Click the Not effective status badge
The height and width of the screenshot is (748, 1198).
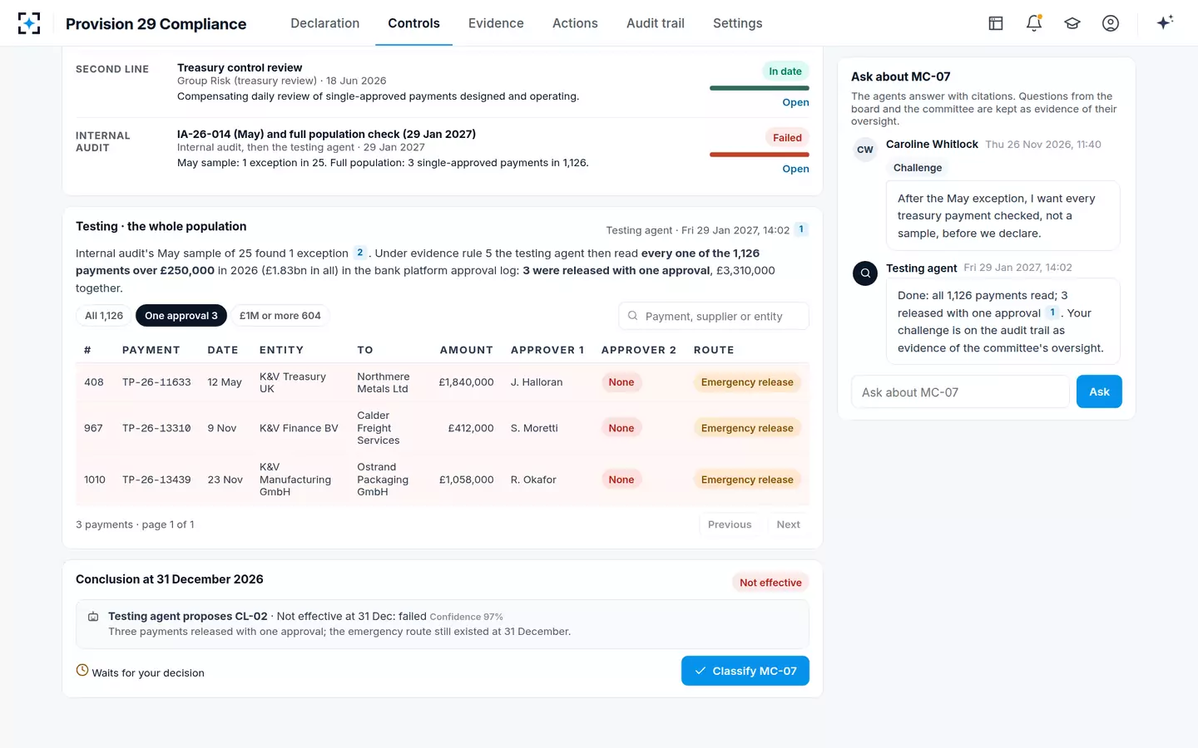(x=770, y=583)
